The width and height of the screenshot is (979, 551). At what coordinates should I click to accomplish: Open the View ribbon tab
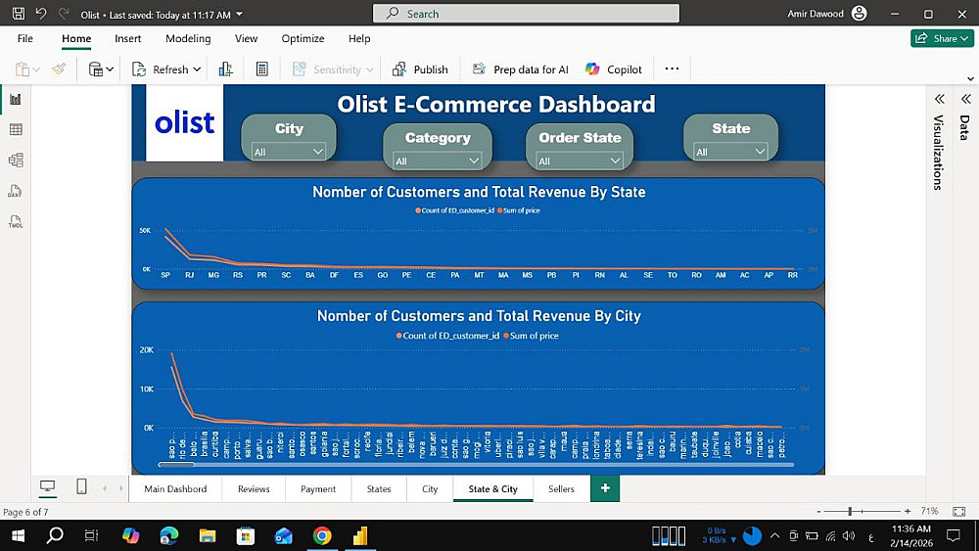(246, 38)
